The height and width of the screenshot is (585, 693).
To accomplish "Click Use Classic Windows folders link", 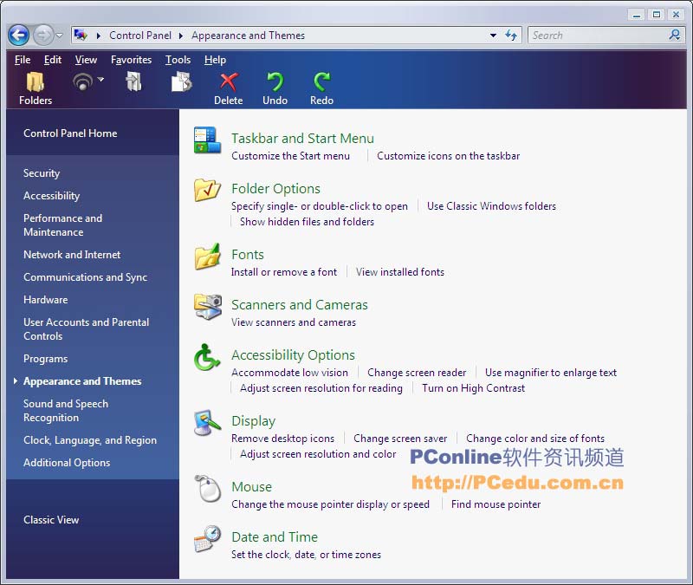I will [x=491, y=206].
